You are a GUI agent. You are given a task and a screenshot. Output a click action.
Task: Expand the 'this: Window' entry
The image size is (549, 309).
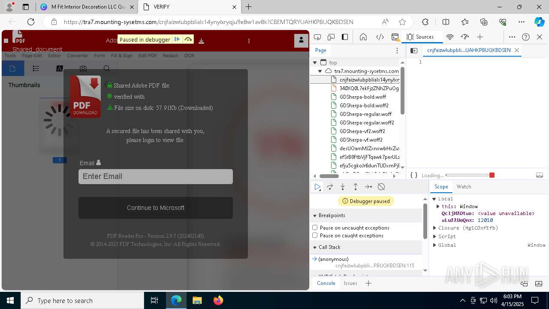438,206
